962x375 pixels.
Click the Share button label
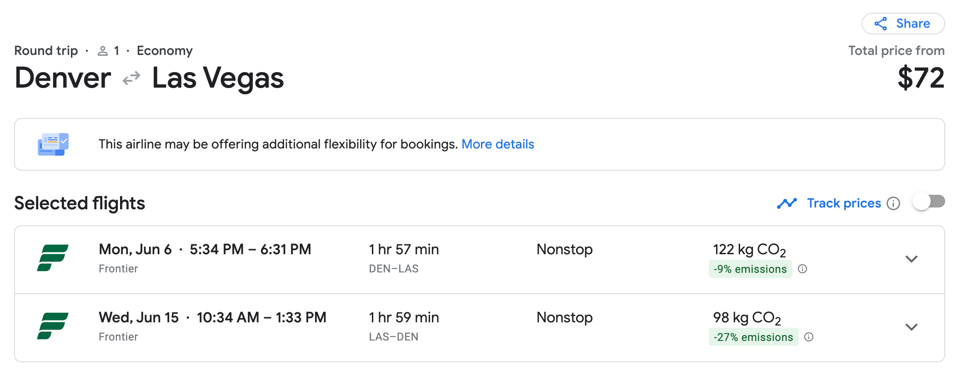click(913, 24)
